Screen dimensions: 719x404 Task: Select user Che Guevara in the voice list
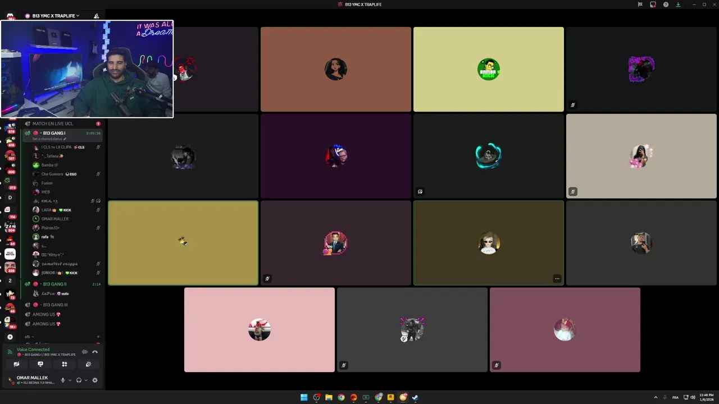pyautogui.click(x=66, y=174)
